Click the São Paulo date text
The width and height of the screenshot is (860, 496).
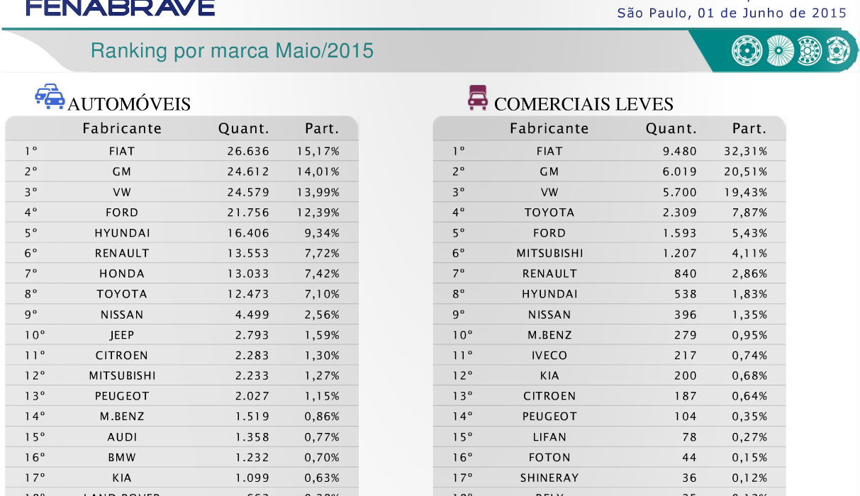click(x=732, y=13)
